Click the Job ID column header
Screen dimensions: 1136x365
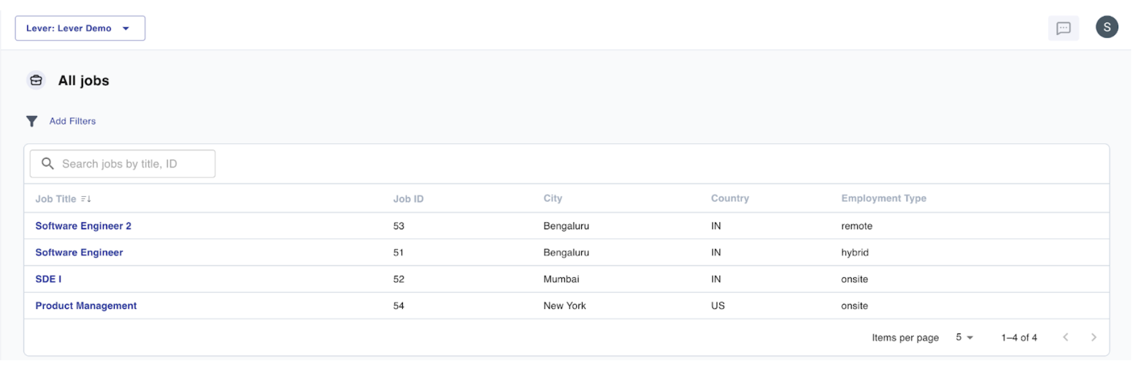(408, 199)
